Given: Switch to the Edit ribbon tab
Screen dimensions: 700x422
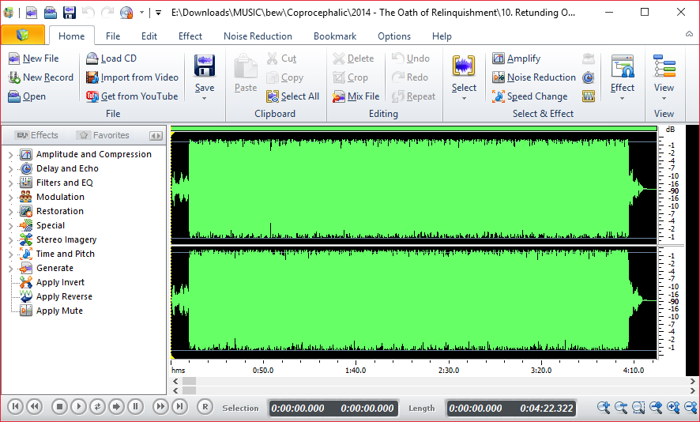Looking at the screenshot, I should pos(149,36).
